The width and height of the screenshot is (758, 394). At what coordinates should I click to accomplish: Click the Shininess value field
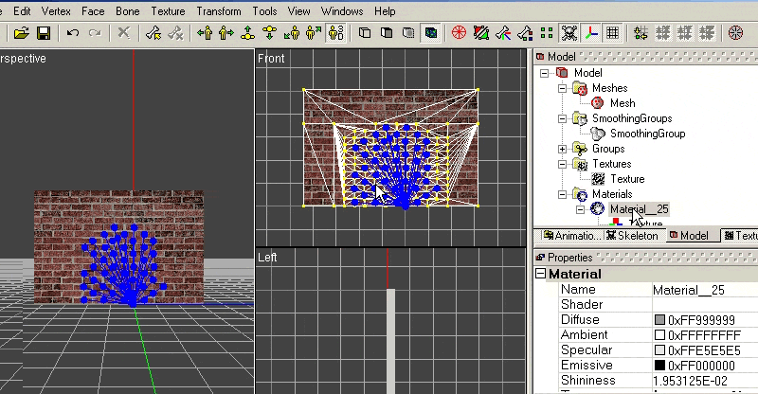705,381
